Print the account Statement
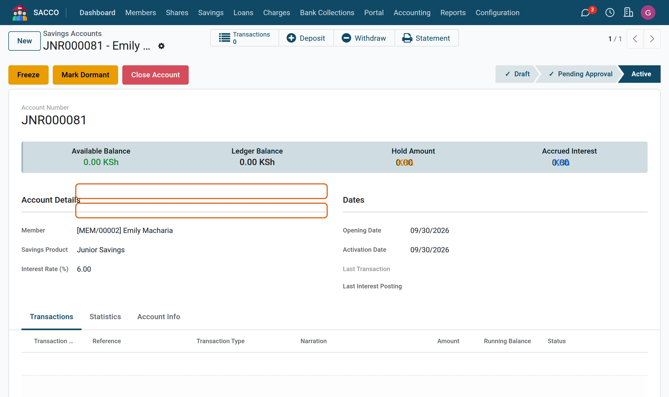Screen dimensions: 669x397 click(x=426, y=38)
